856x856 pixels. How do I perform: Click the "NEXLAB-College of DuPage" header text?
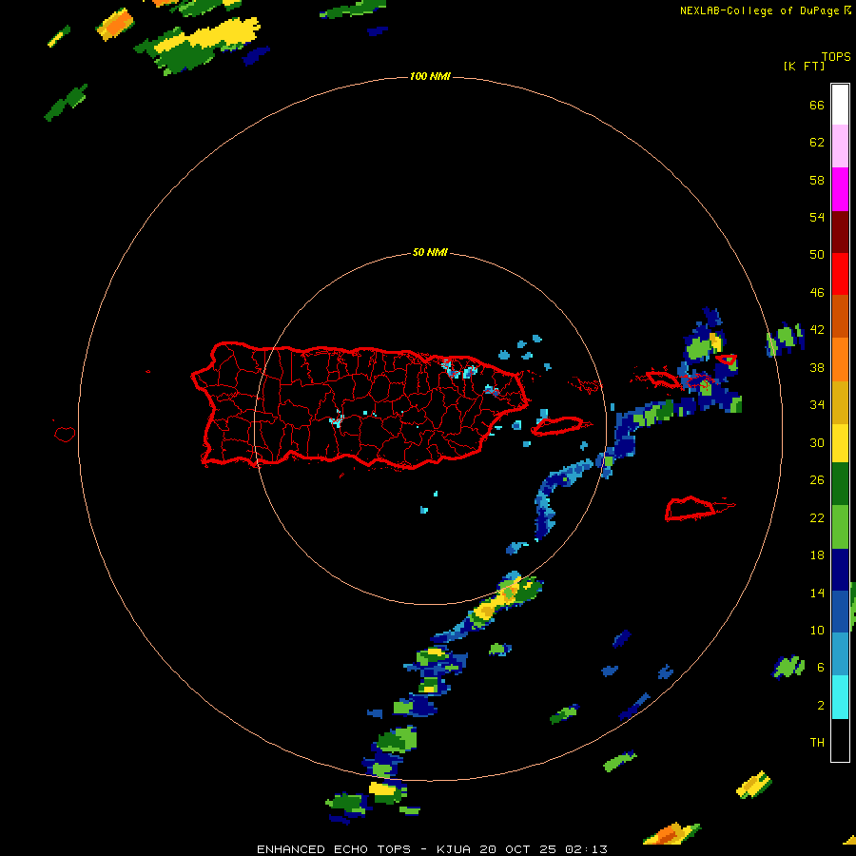tap(760, 10)
